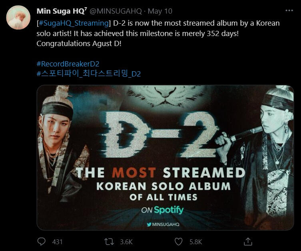Open the #SugaHQ_Streaming hashtag

tap(73, 23)
